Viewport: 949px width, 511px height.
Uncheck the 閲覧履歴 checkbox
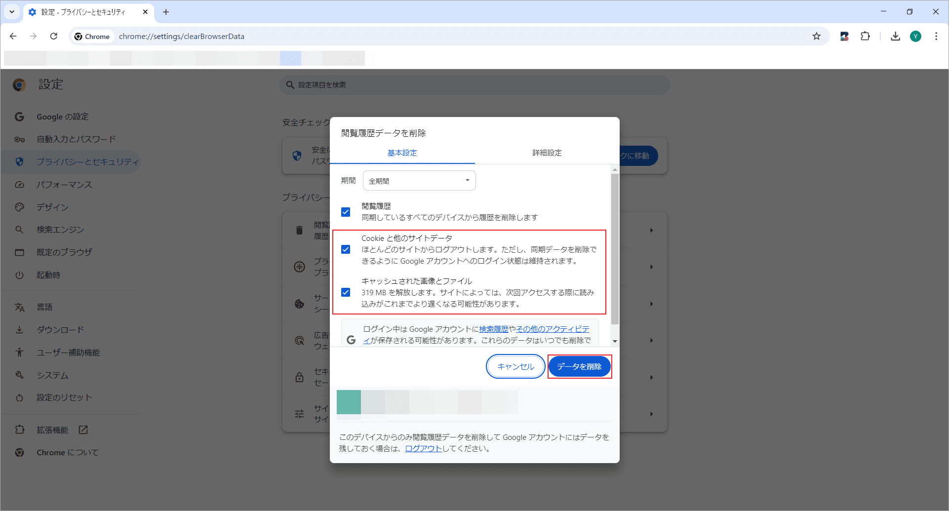pos(346,212)
